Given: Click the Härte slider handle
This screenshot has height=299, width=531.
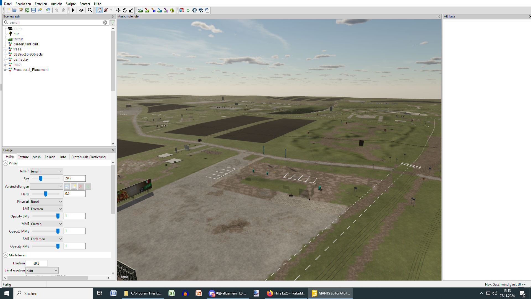Looking at the screenshot, I should coord(46,194).
